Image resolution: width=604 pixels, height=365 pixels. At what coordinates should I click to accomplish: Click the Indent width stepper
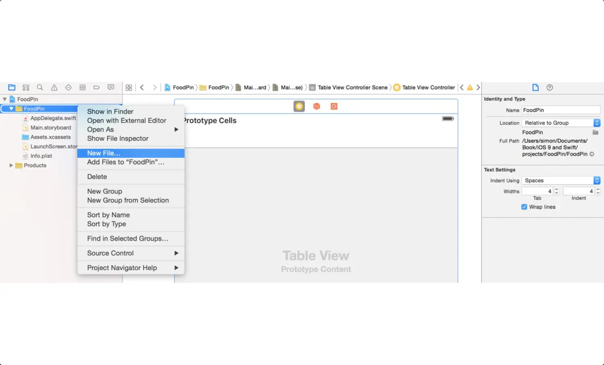pos(598,191)
